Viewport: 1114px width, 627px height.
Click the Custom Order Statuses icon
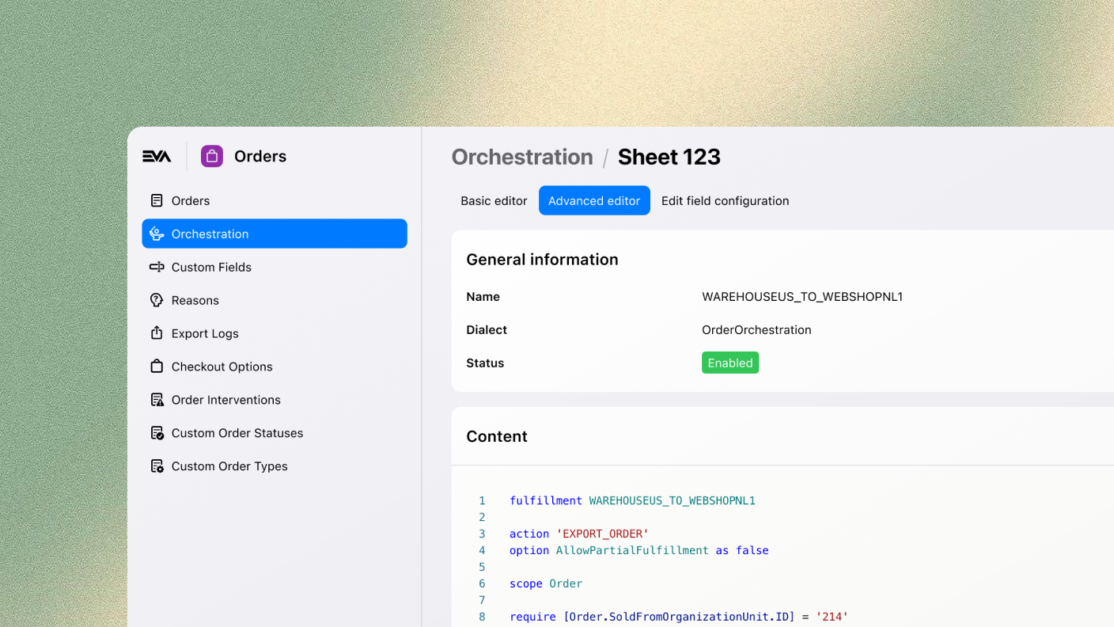[157, 433]
